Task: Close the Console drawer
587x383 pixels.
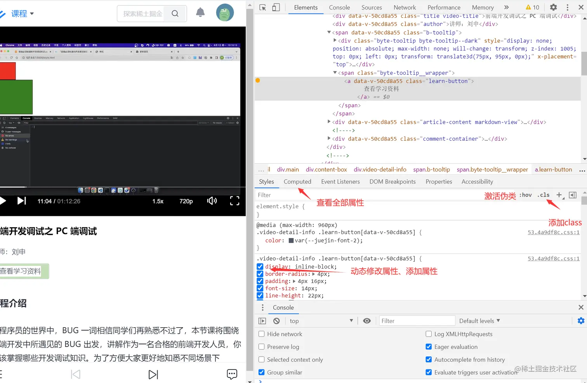Action: coord(581,307)
